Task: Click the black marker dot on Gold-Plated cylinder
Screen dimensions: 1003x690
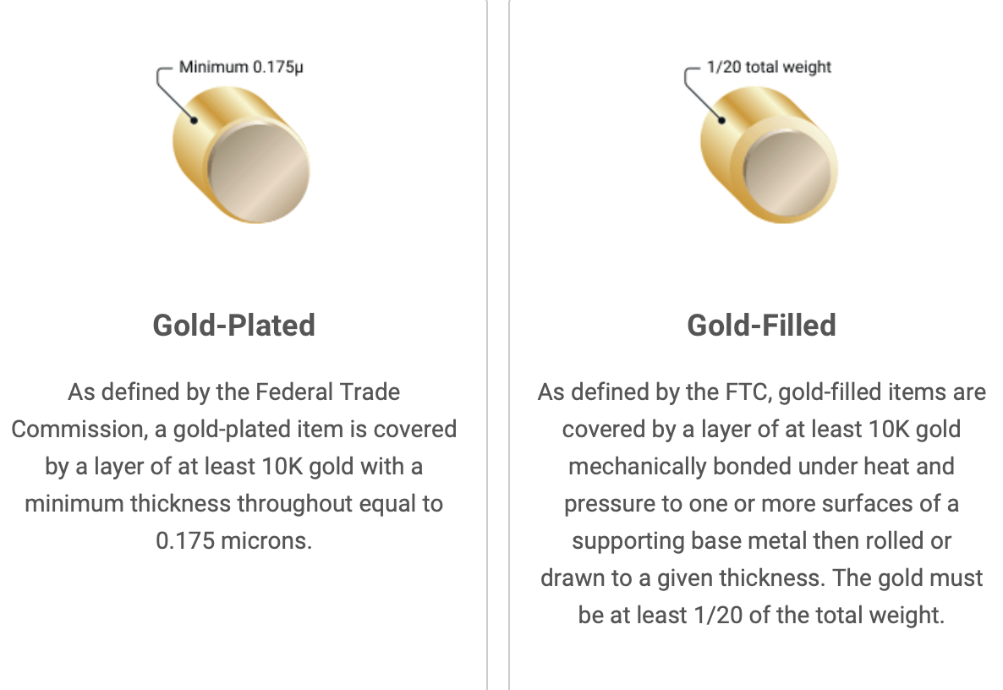Action: [195, 120]
